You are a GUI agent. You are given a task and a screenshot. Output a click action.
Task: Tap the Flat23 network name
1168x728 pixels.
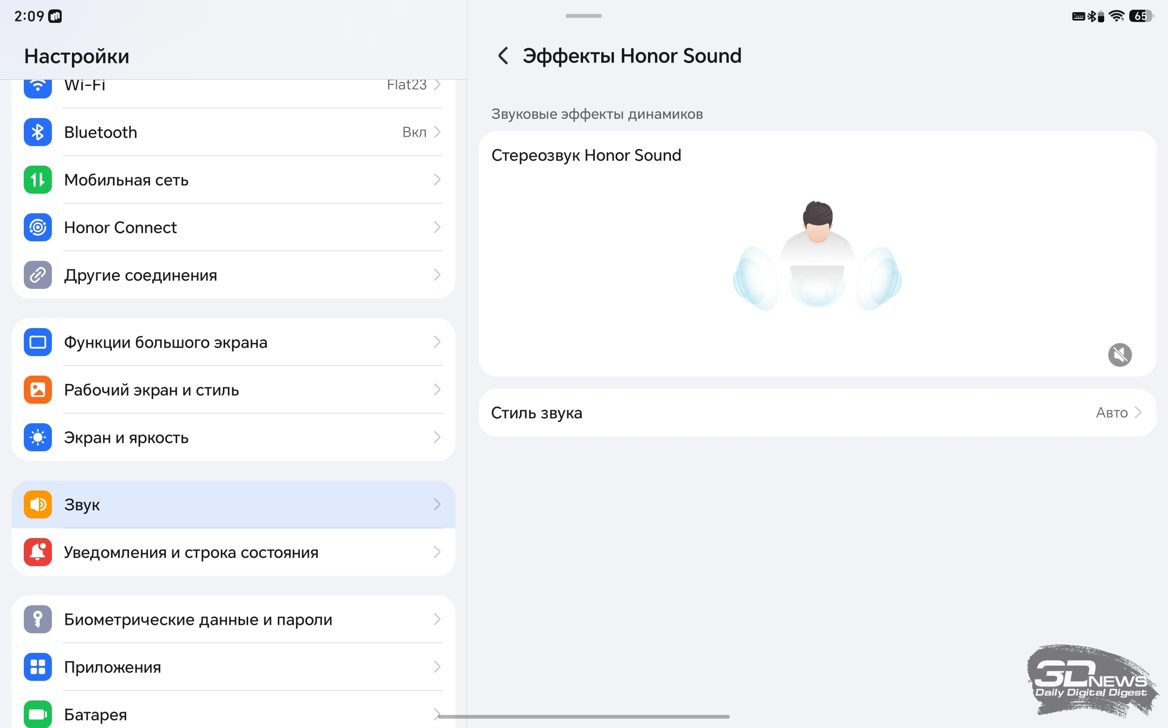[406, 85]
